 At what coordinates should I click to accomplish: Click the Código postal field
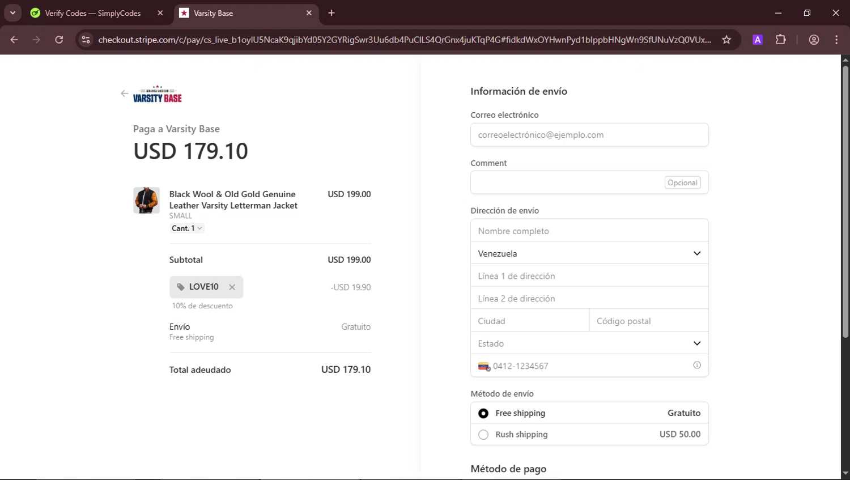coord(649,321)
